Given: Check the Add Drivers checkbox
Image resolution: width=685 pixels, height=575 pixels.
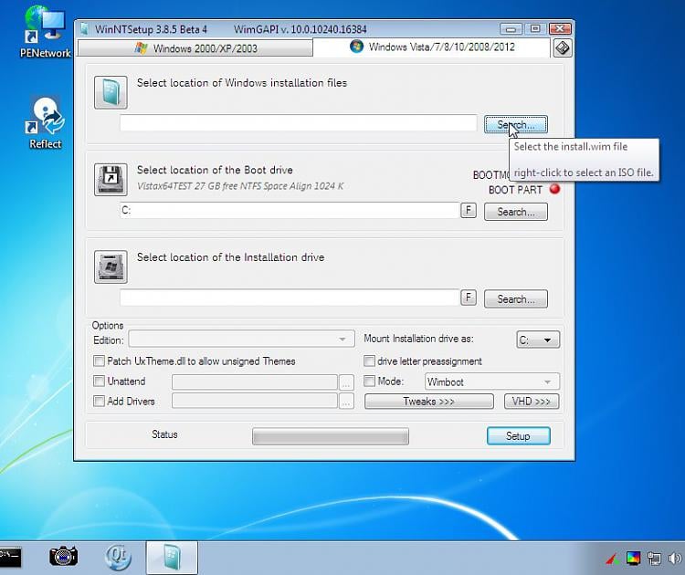Looking at the screenshot, I should (100, 401).
